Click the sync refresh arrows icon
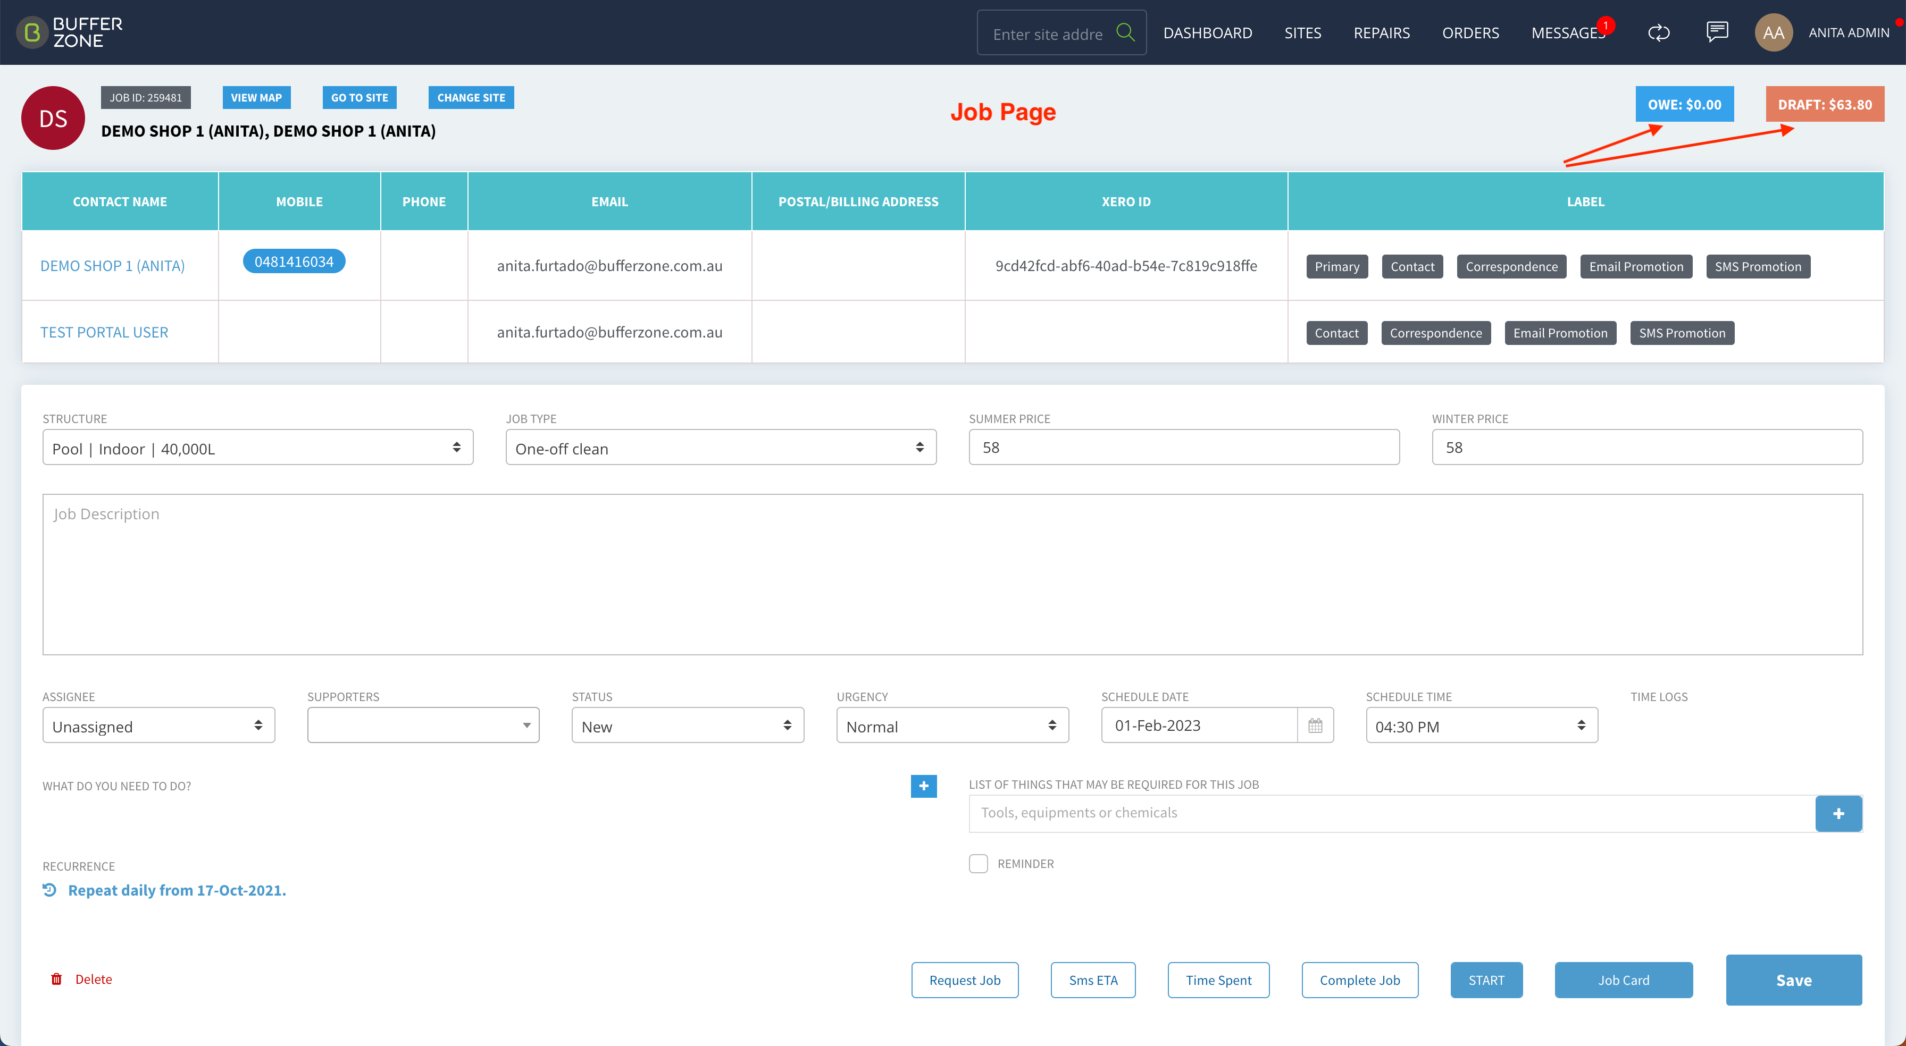 pyautogui.click(x=1659, y=32)
